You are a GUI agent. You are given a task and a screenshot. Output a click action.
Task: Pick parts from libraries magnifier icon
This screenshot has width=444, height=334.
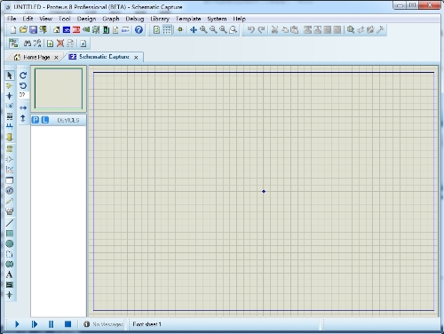pyautogui.click(x=351, y=30)
